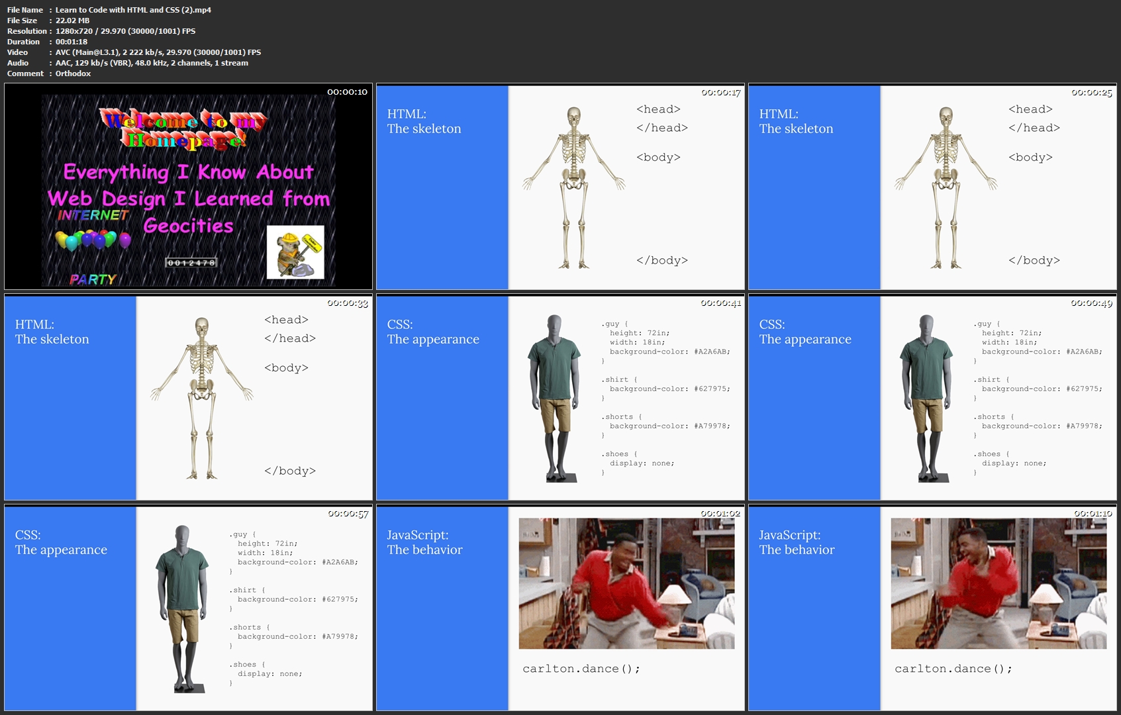Click 'JavaScript: The behavior' title in the 00:01:02 frame
The width and height of the screenshot is (1121, 715).
click(425, 542)
